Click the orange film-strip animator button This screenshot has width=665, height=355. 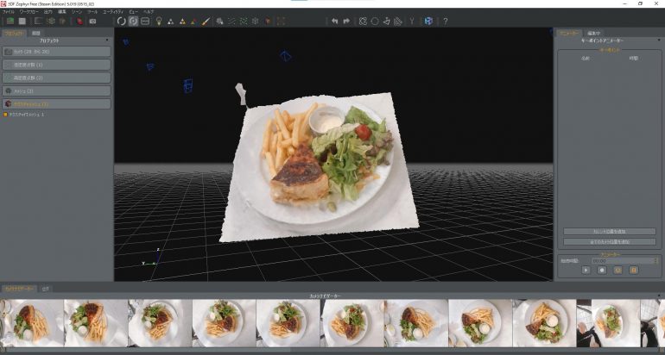pyautogui.click(x=634, y=270)
